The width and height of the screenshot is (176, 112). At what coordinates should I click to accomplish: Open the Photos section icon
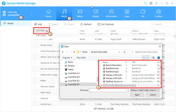point(96,12)
